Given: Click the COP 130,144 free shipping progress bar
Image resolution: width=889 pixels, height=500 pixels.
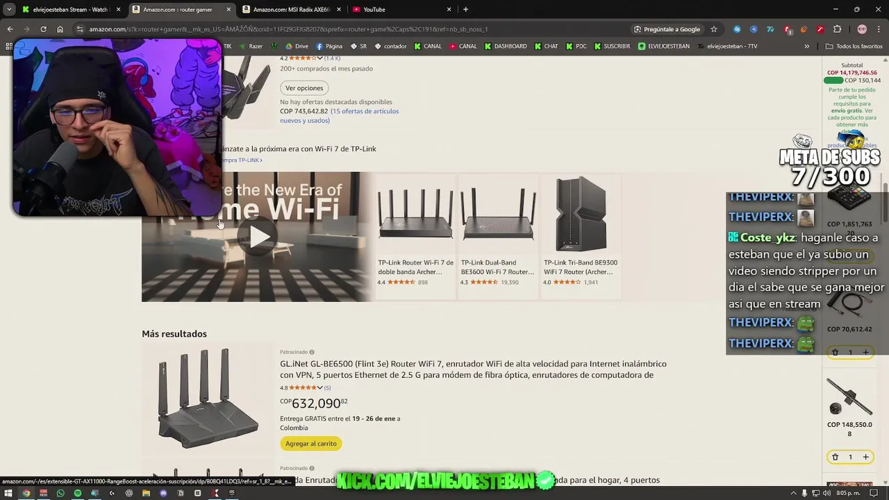Looking at the screenshot, I should tap(833, 81).
